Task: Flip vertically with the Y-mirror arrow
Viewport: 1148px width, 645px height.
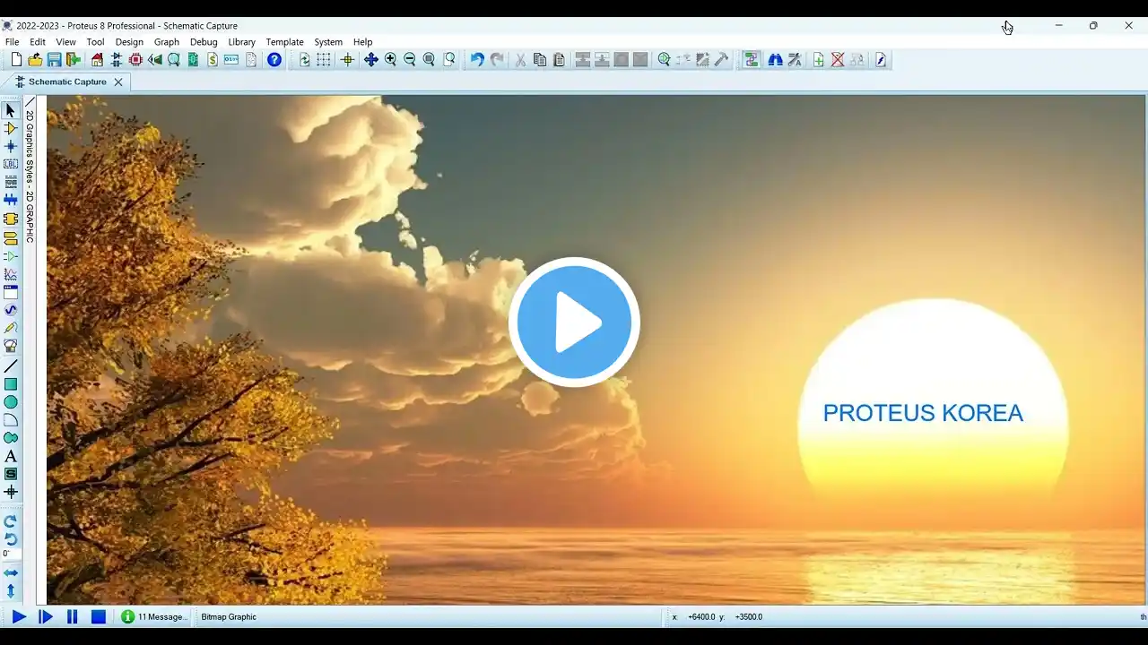Action: pyautogui.click(x=11, y=591)
